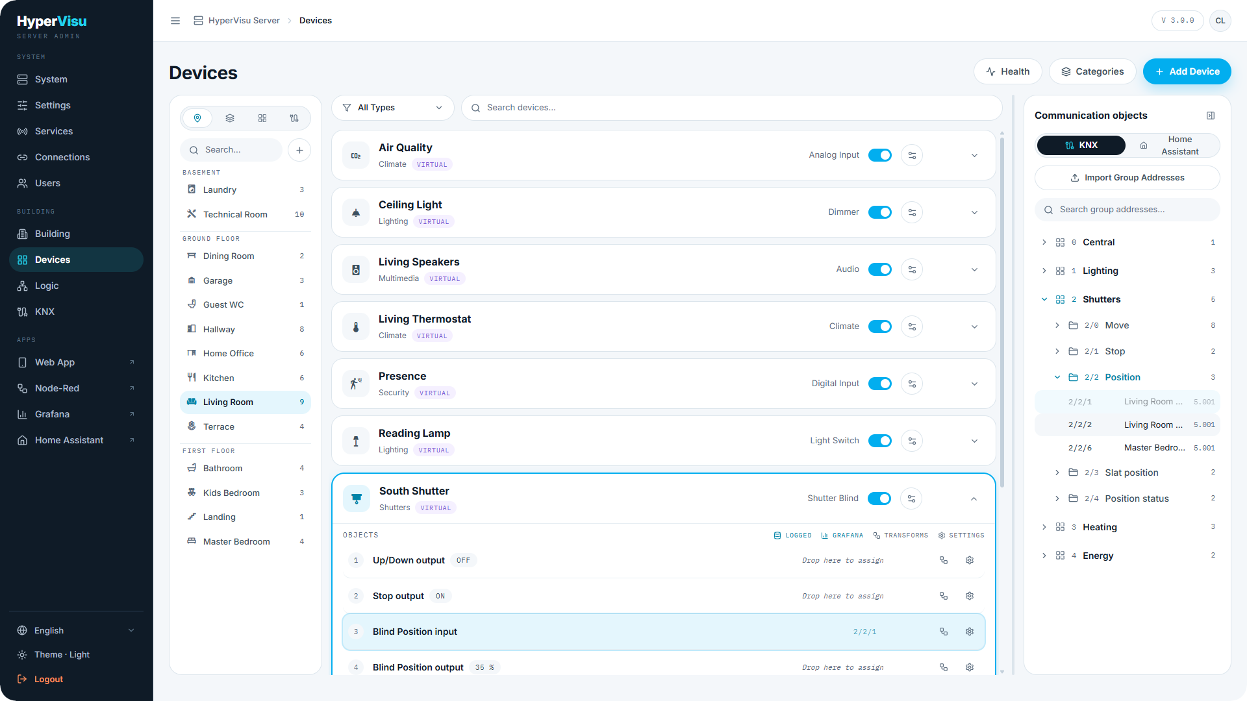Select the location pin view icon
The height and width of the screenshot is (701, 1247).
(197, 118)
